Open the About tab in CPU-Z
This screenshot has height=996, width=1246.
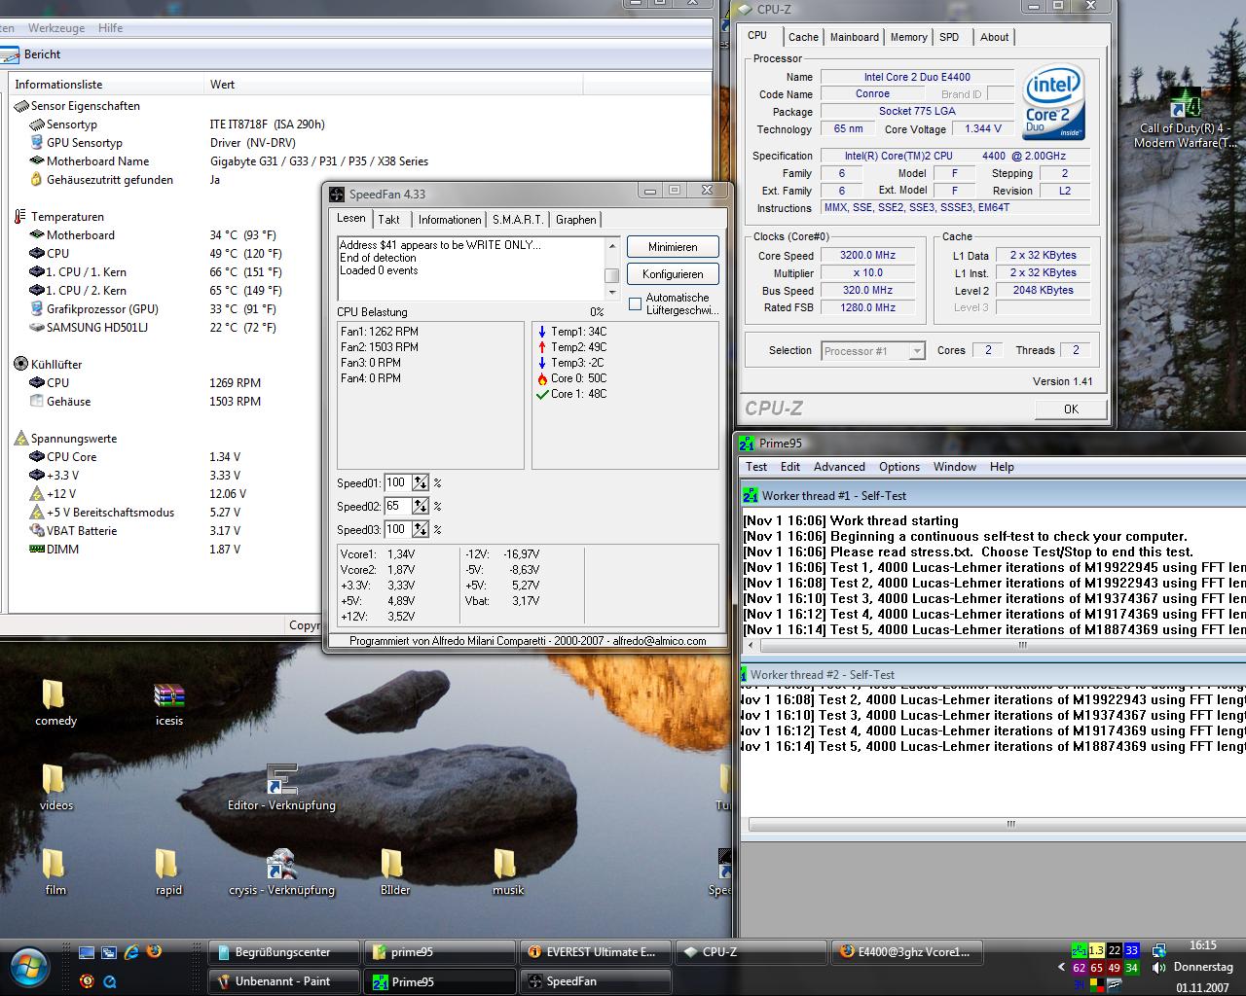click(x=994, y=37)
